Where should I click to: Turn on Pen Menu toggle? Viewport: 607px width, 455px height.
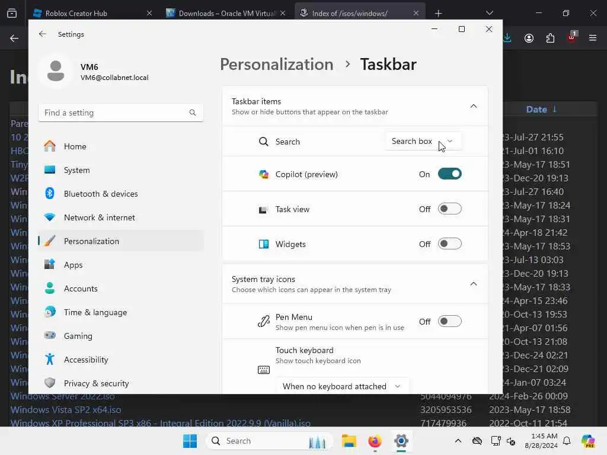point(449,322)
